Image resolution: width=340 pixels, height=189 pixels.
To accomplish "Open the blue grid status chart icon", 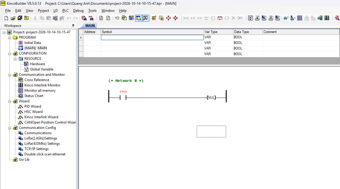I will point(300,18).
